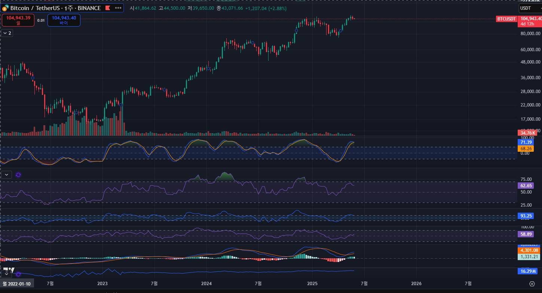Image resolution: width=542 pixels, height=293 pixels.
Task: Click the blue event marker near the 60,000 level
Action: point(252,43)
